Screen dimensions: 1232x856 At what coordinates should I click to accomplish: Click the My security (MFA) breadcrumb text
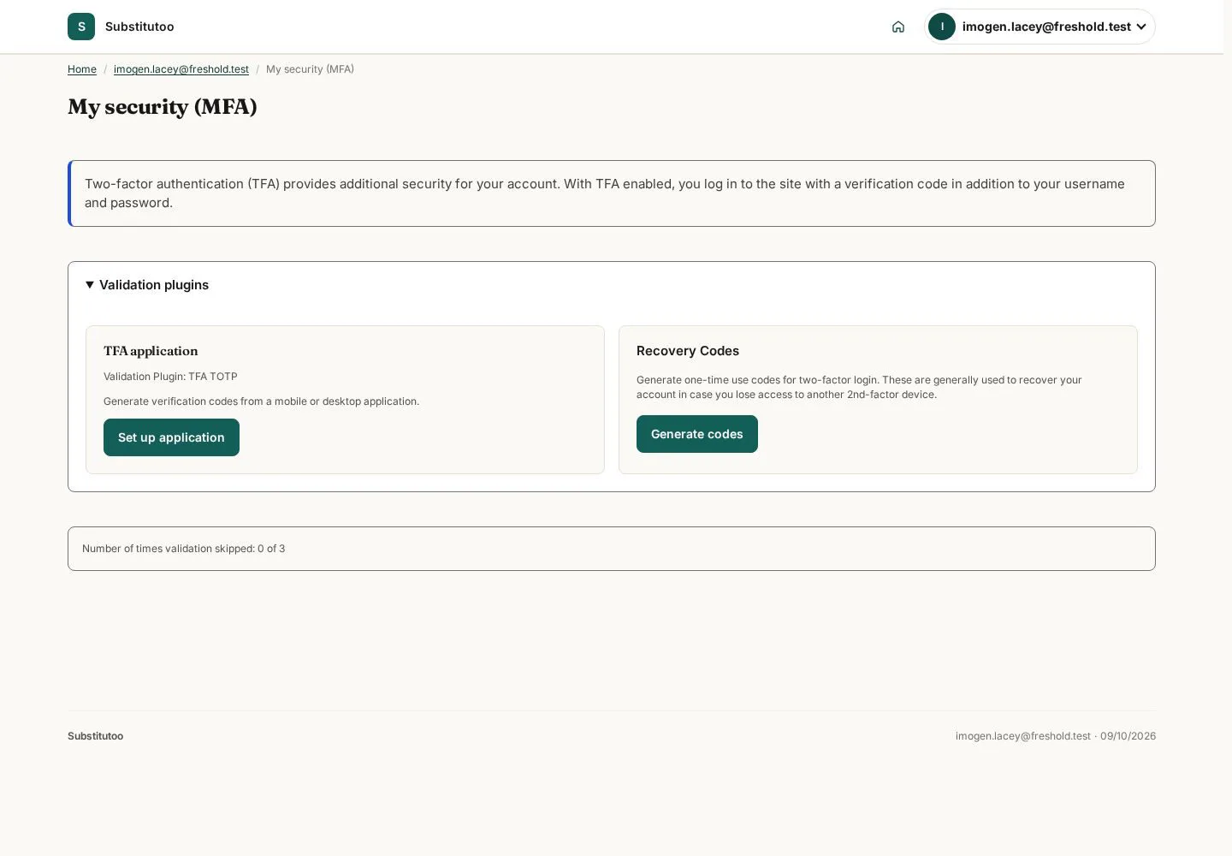pos(310,69)
